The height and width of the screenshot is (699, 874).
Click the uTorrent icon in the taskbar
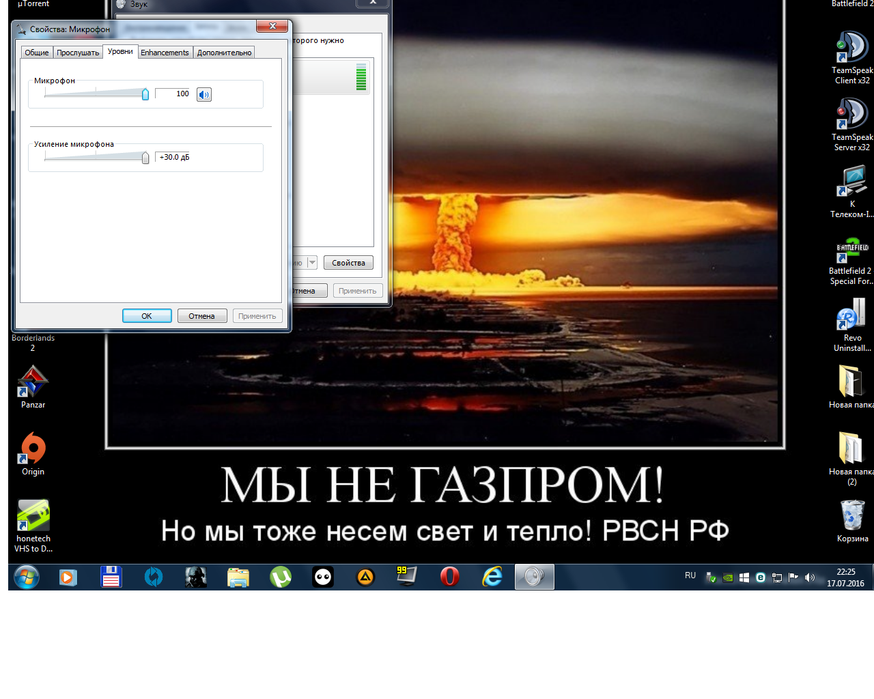(x=281, y=577)
